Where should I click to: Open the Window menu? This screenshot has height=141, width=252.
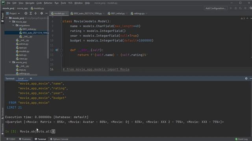click(78, 3)
